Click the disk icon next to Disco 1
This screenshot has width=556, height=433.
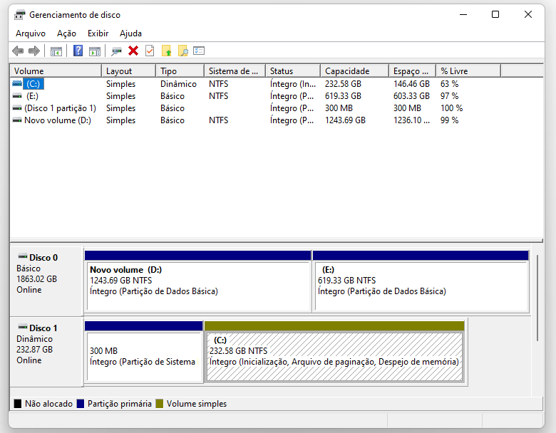pos(23,326)
